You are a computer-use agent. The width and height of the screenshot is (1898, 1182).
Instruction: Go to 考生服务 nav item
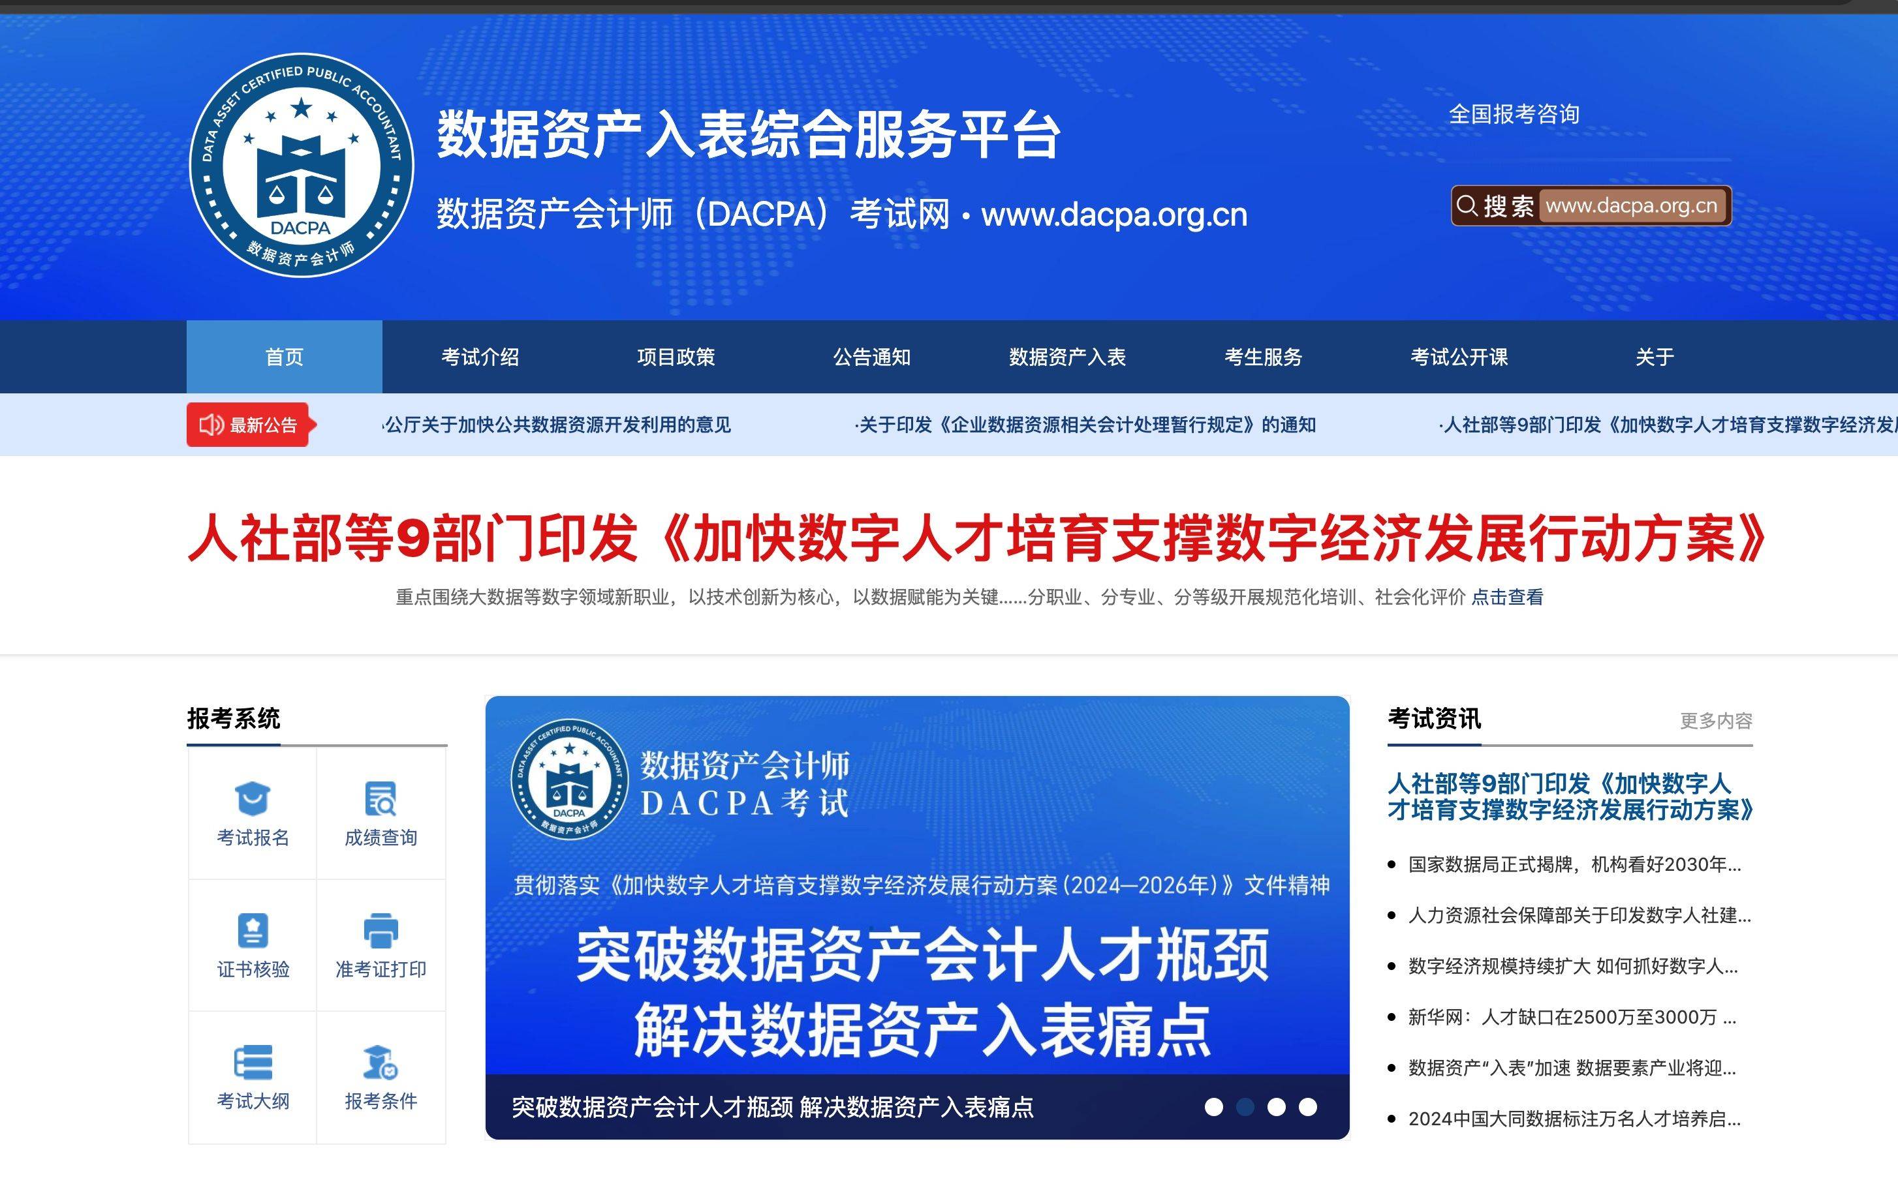click(1263, 357)
